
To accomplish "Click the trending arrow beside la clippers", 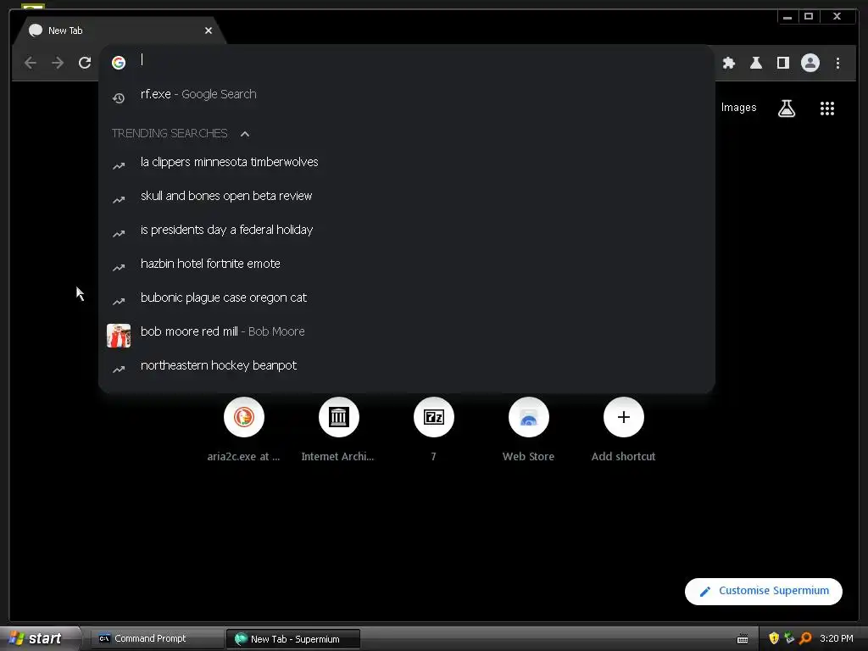I will point(119,165).
